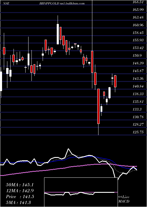Click the BBNPPGOLD ns1.bullkhan.com title text
Viewport: 147px width, 207px height.
pos(62,4)
